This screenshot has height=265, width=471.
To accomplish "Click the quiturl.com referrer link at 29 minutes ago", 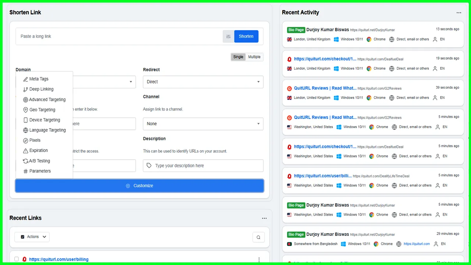I will [417, 244].
